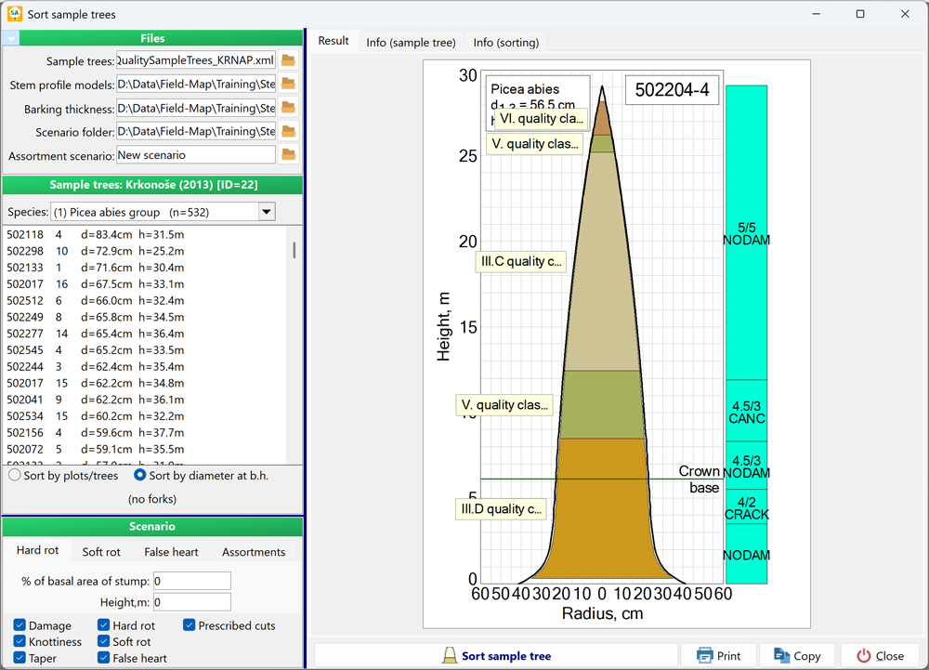This screenshot has width=929, height=670.
Task: Toggle the Prescribed cuts checkbox
Action: (190, 626)
